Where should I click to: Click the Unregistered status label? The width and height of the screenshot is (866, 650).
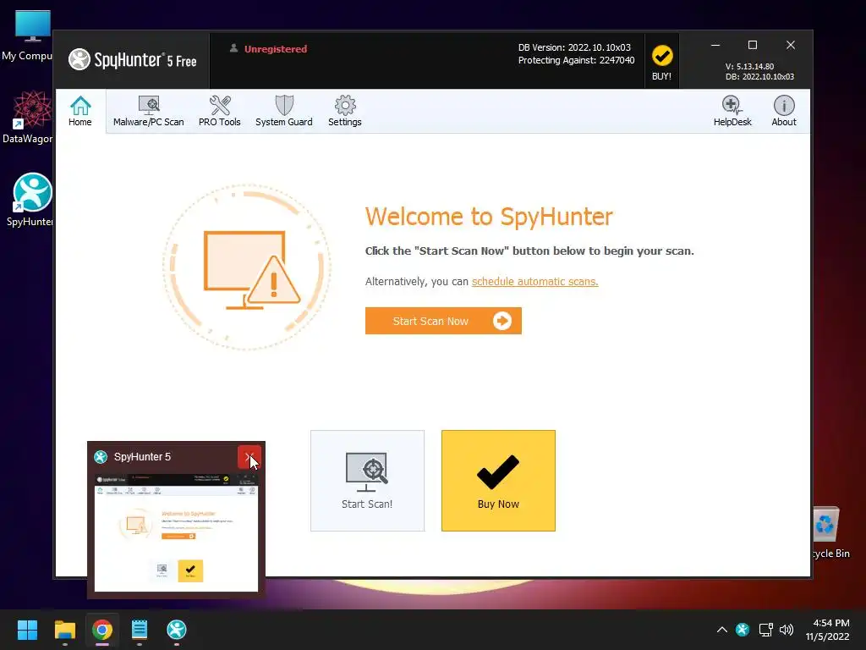[x=276, y=48]
